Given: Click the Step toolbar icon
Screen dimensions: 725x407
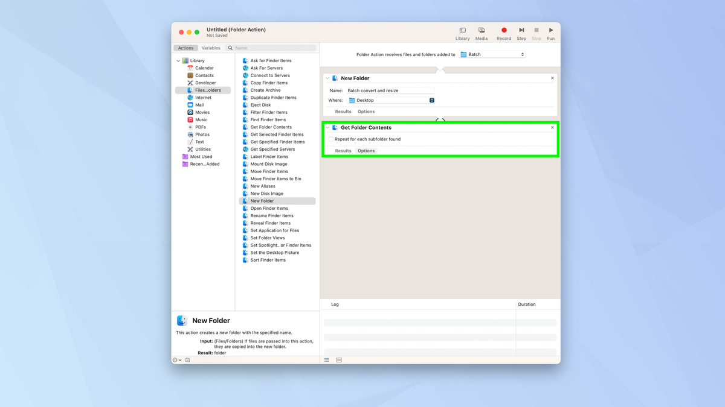Looking at the screenshot, I should point(521,30).
